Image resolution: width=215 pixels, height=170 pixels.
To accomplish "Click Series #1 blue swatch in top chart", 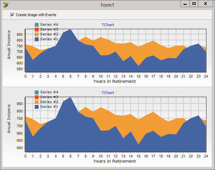I will (x=37, y=39).
